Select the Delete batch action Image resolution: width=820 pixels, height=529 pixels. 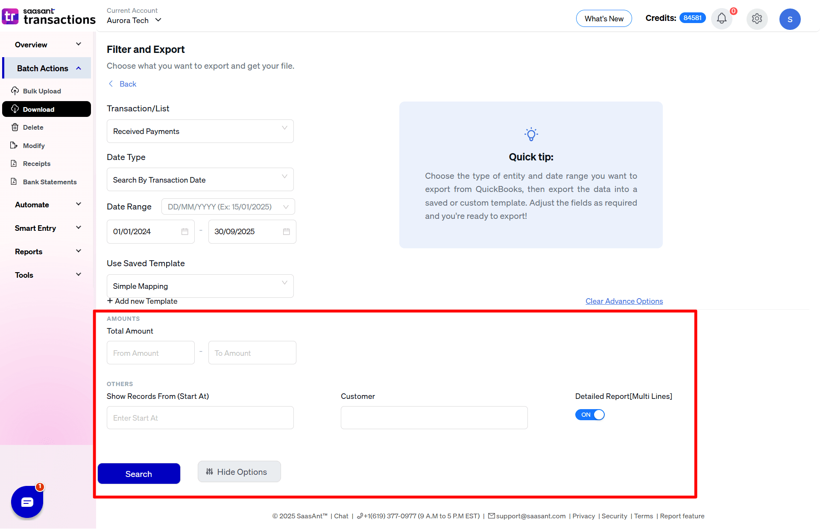coord(33,127)
